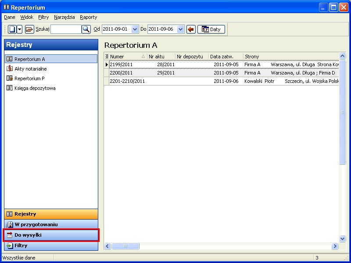Open the Filtry menu in menu bar
Image resolution: width=351 pixels, height=263 pixels.
pos(43,17)
